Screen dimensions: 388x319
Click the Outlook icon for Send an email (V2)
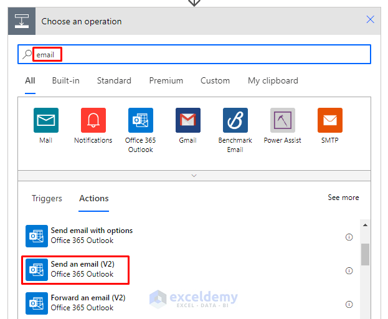(37, 270)
